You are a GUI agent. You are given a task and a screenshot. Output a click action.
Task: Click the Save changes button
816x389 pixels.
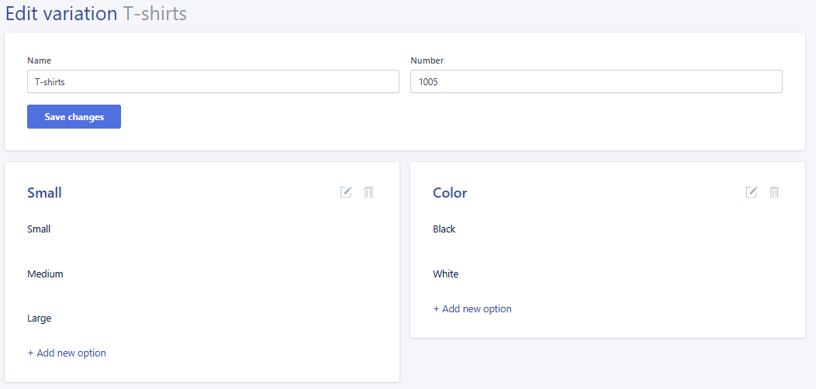74,116
